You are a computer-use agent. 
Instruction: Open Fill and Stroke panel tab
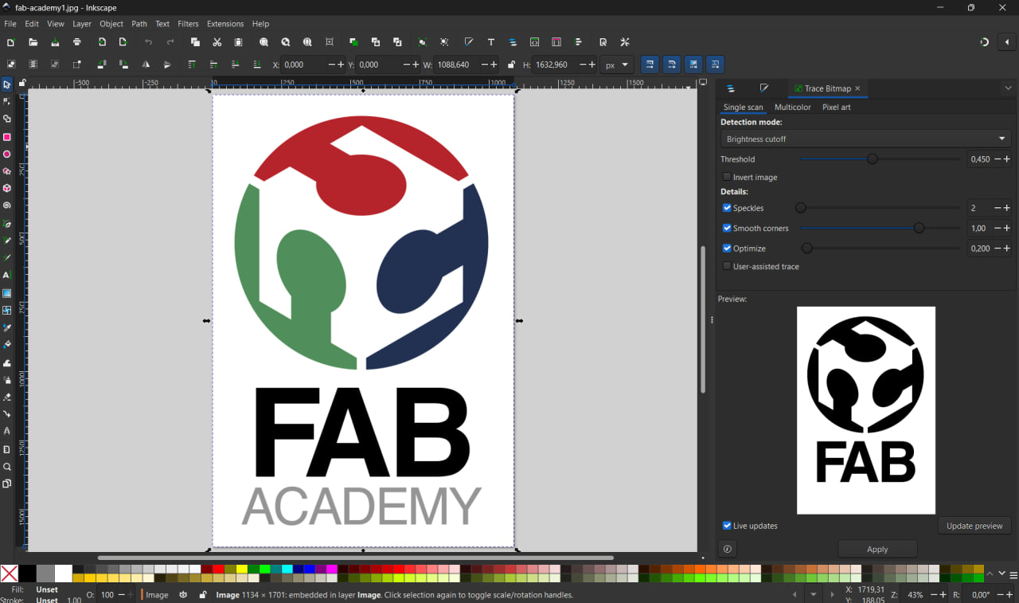coord(764,88)
